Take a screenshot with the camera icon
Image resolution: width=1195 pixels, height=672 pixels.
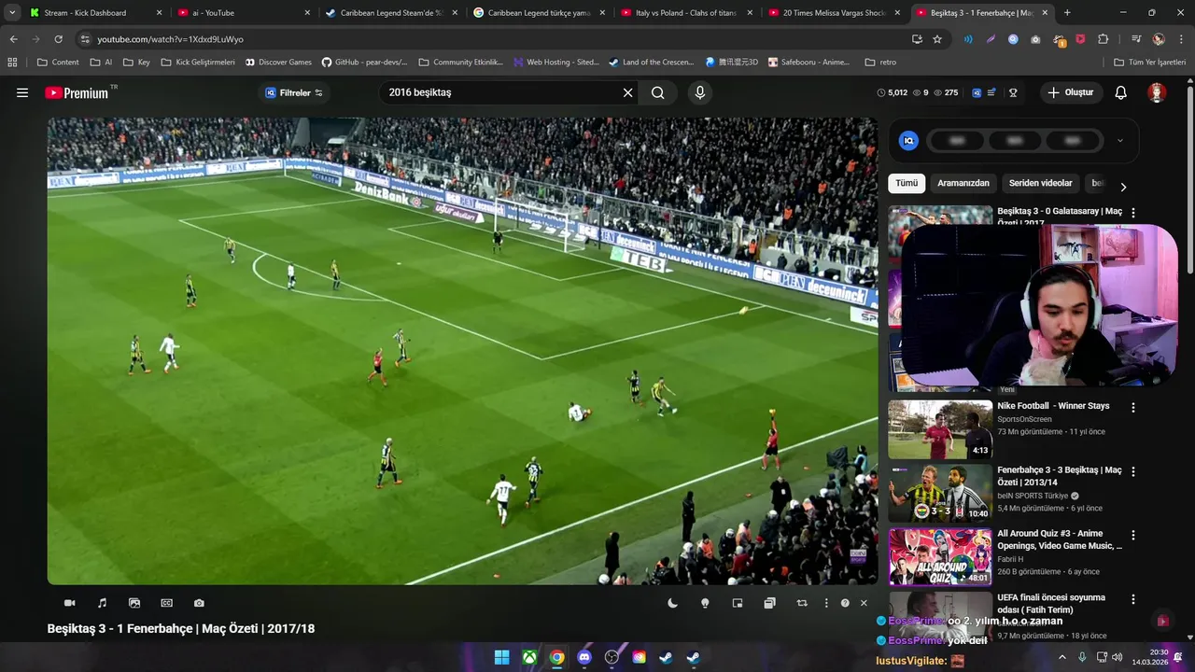(x=199, y=603)
